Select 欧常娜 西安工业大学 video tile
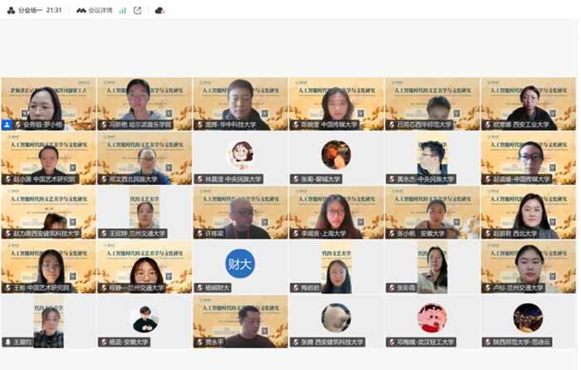 tap(528, 103)
